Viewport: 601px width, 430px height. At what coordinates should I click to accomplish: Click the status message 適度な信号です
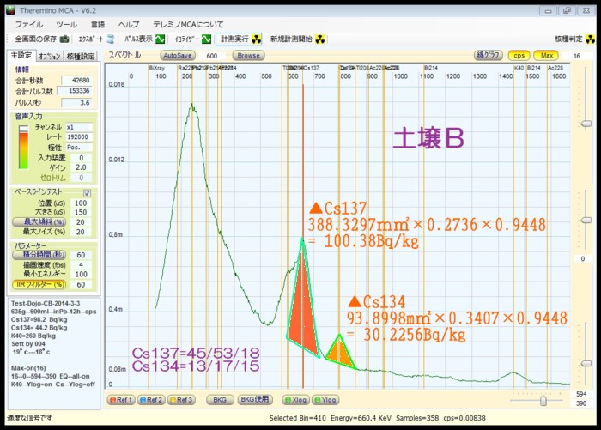[x=29, y=418]
